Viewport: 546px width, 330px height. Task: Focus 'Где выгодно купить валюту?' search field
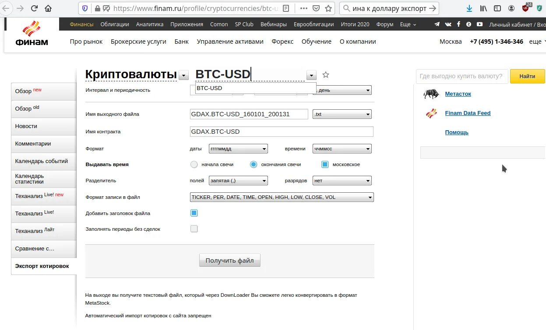click(462, 76)
